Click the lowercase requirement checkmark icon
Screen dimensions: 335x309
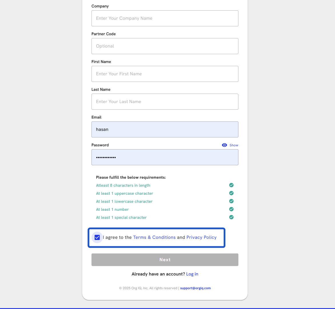[x=231, y=201]
